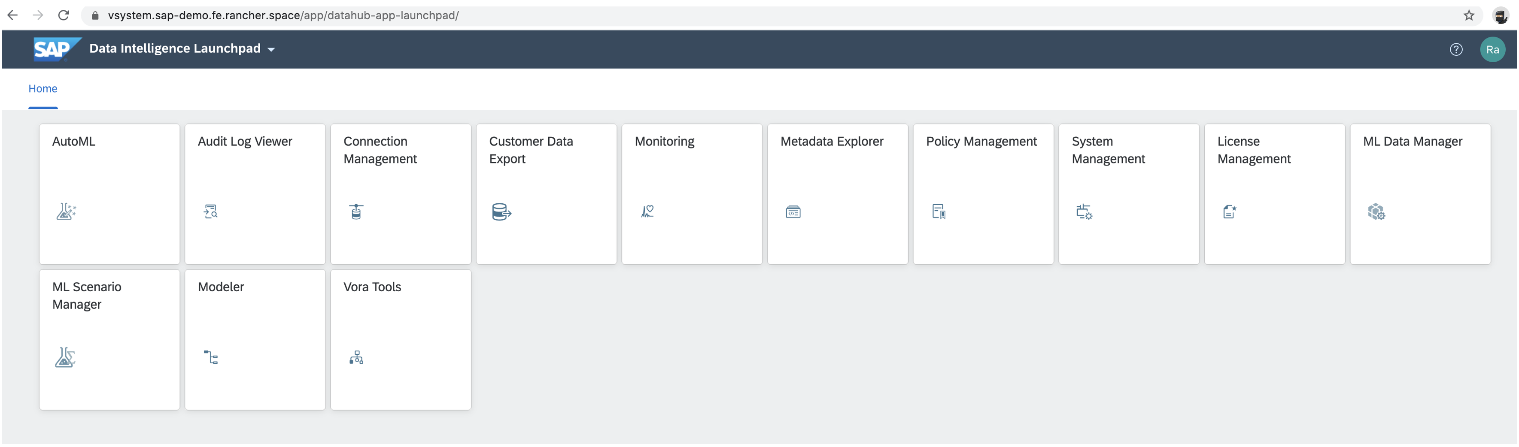Click the System Management gear icon
The image size is (1519, 447).
(x=1084, y=211)
